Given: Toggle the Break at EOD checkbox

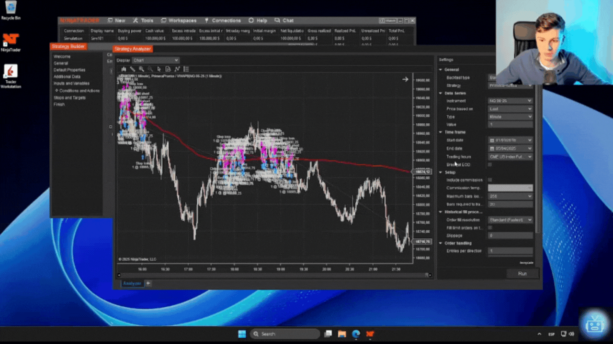Looking at the screenshot, I should point(490,164).
